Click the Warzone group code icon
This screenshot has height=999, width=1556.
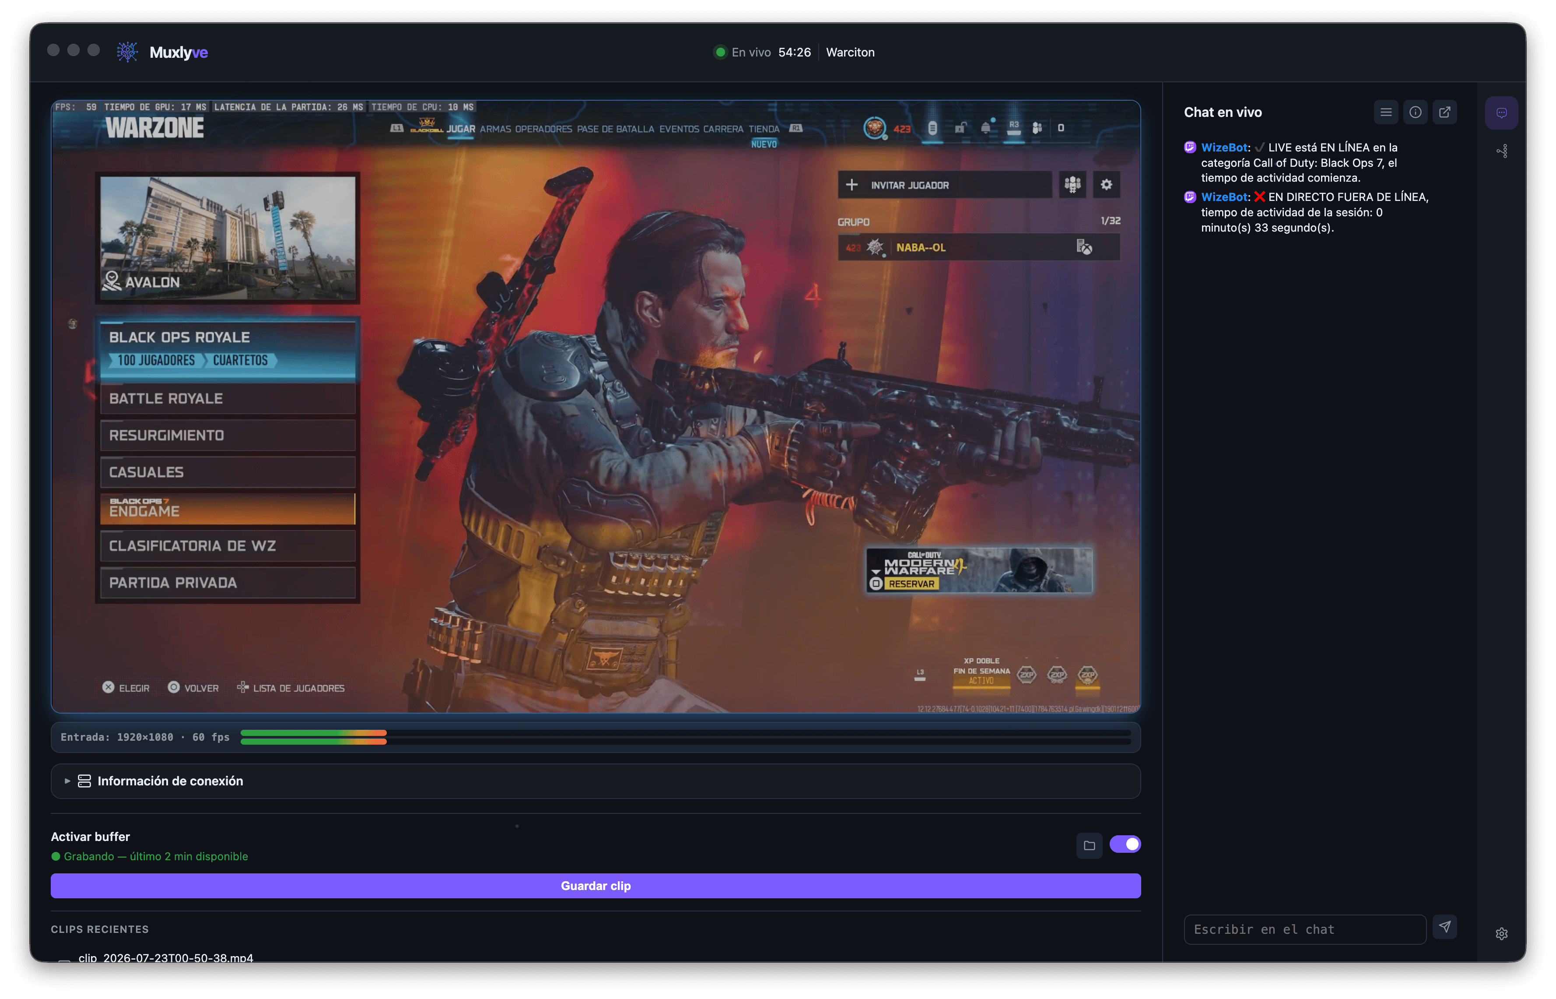click(x=1072, y=185)
